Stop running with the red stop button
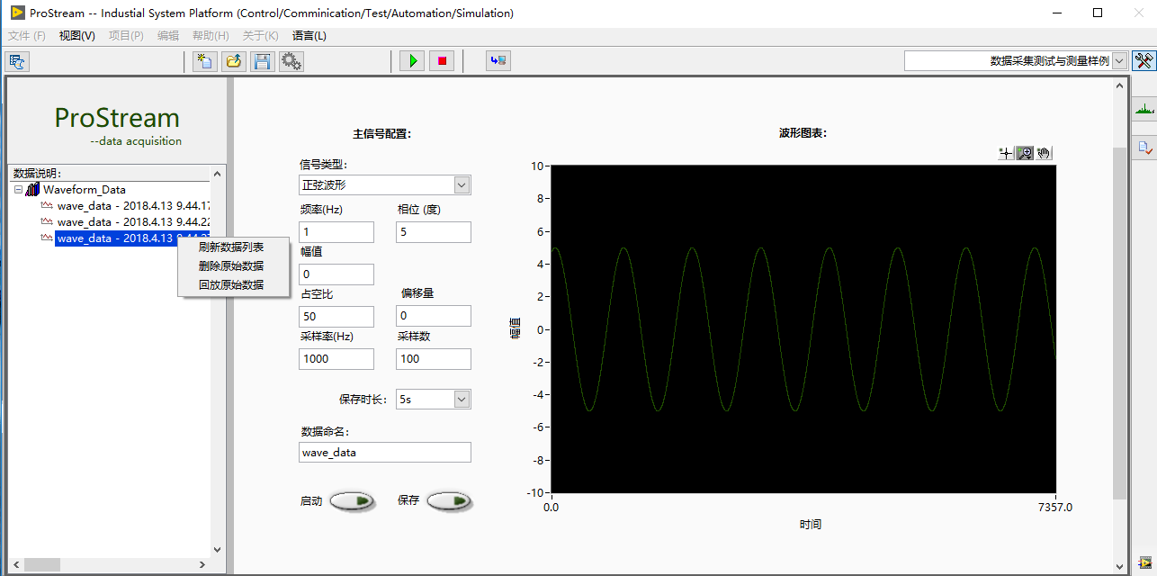1157x576 pixels. point(441,61)
